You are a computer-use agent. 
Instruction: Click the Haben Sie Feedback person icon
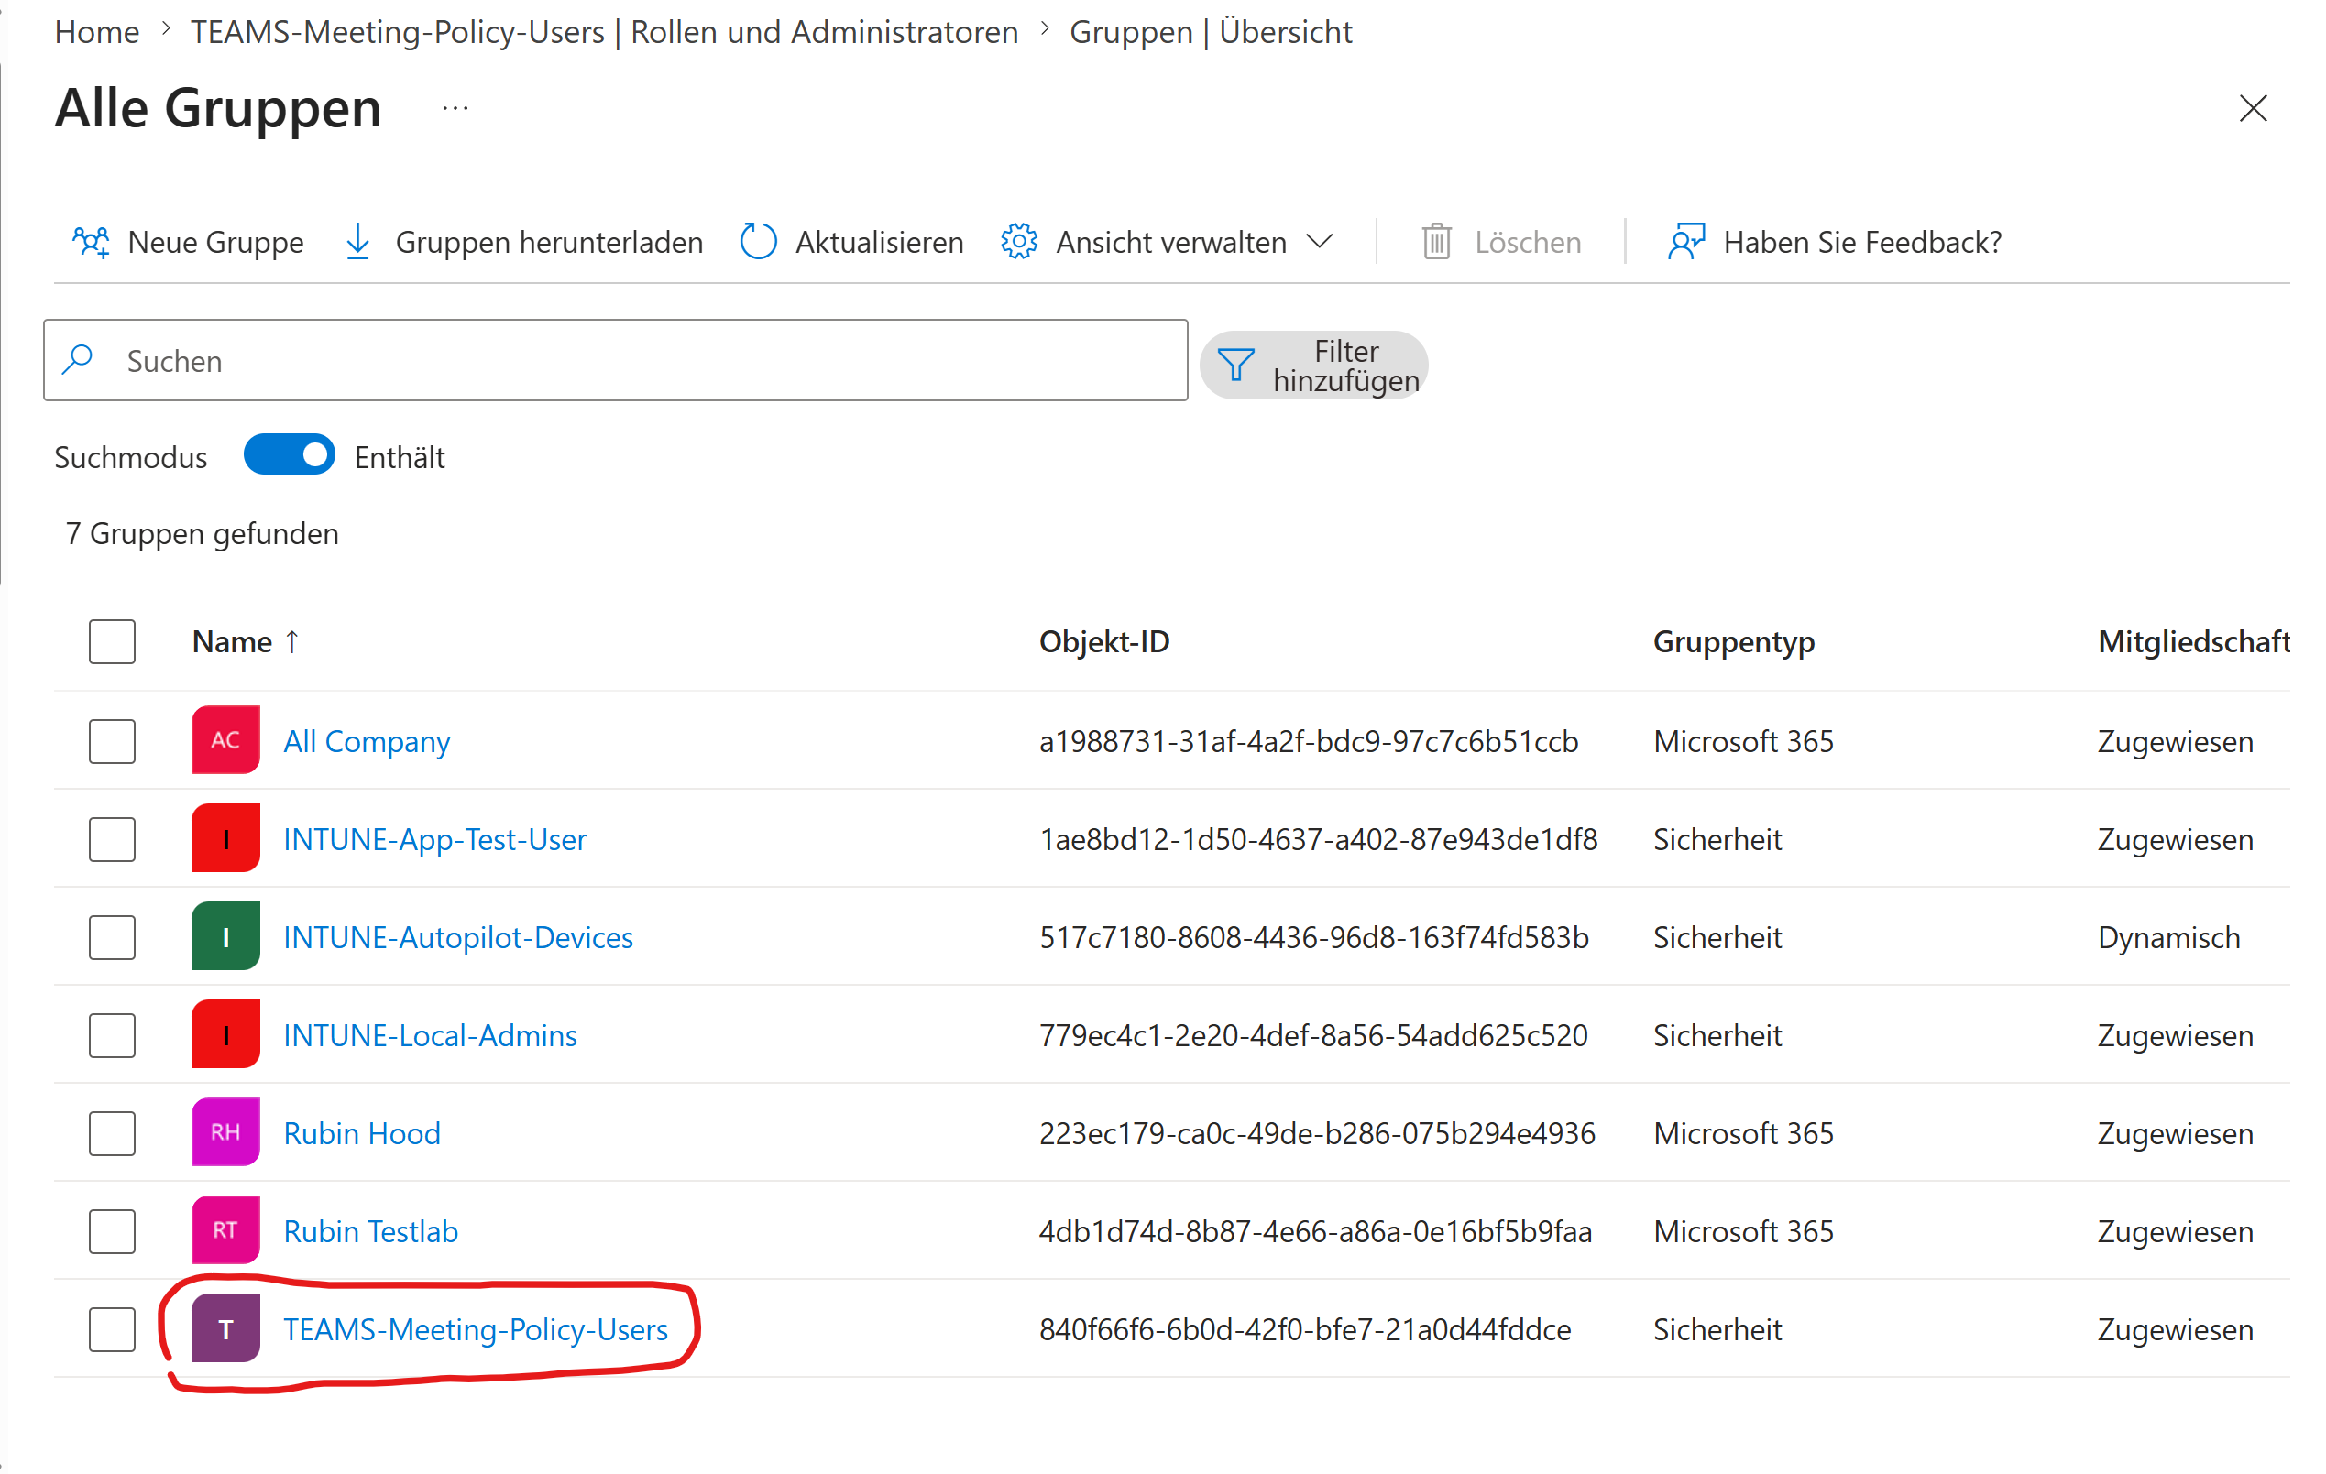coord(1686,241)
